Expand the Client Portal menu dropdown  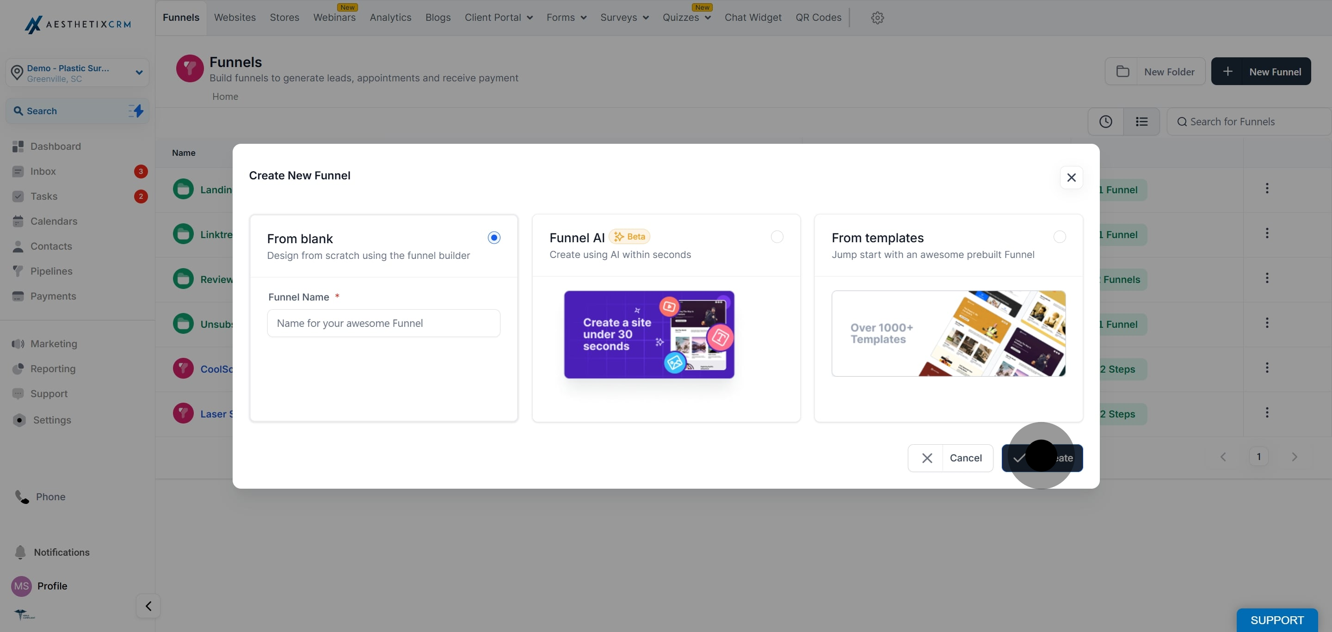tap(499, 18)
